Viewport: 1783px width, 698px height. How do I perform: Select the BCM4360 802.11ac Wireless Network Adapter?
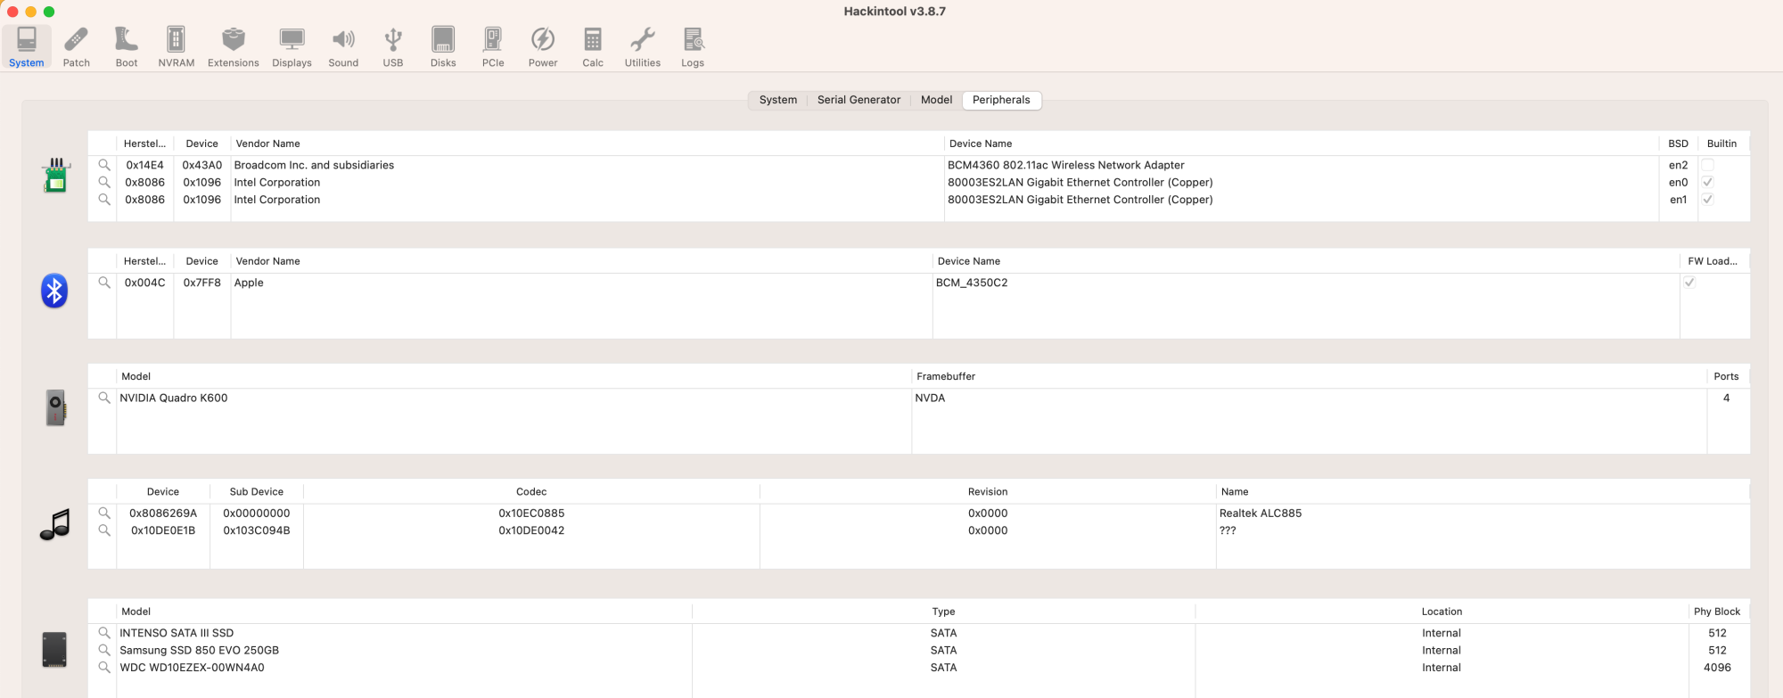1065,165
